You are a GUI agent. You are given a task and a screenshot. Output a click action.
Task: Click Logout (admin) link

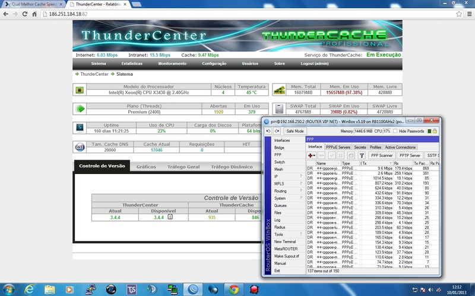315,64
